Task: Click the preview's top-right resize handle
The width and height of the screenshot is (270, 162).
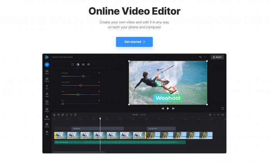Action: (207, 61)
